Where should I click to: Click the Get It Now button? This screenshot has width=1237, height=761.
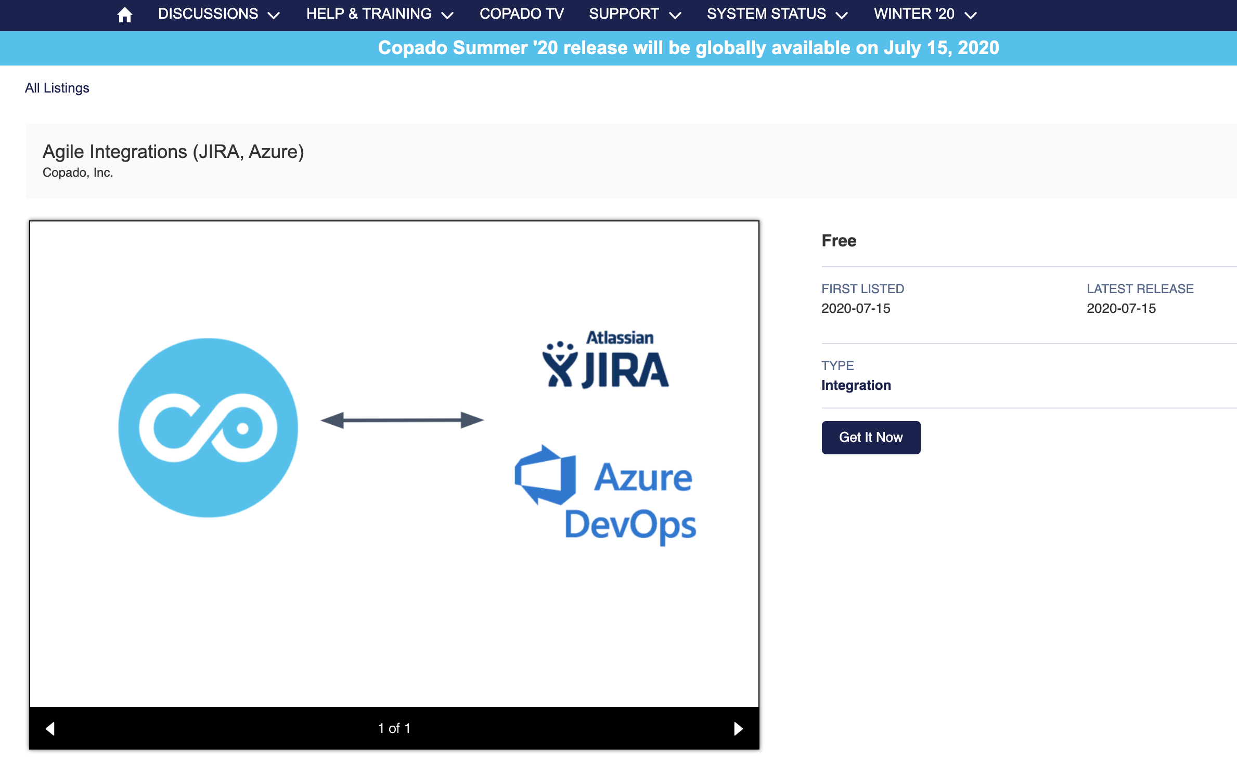871,437
